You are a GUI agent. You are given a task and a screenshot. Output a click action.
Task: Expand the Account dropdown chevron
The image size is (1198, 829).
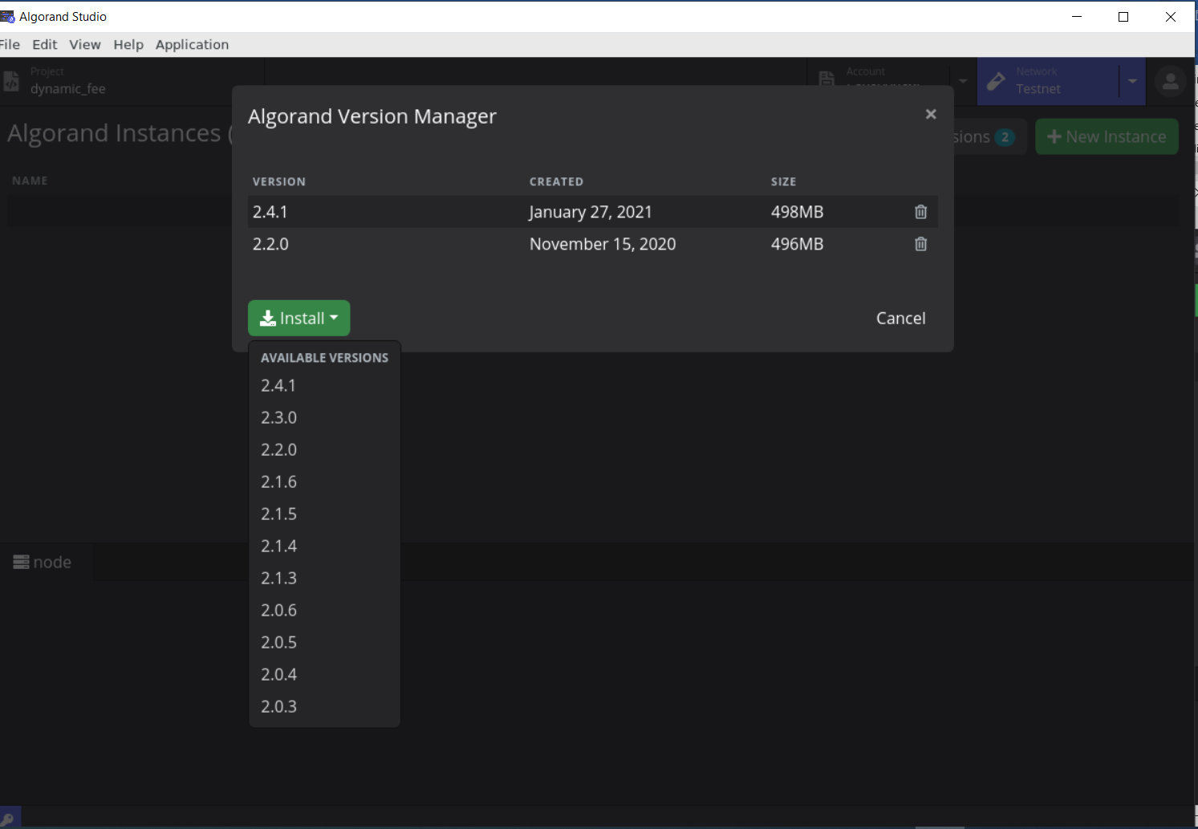[962, 81]
